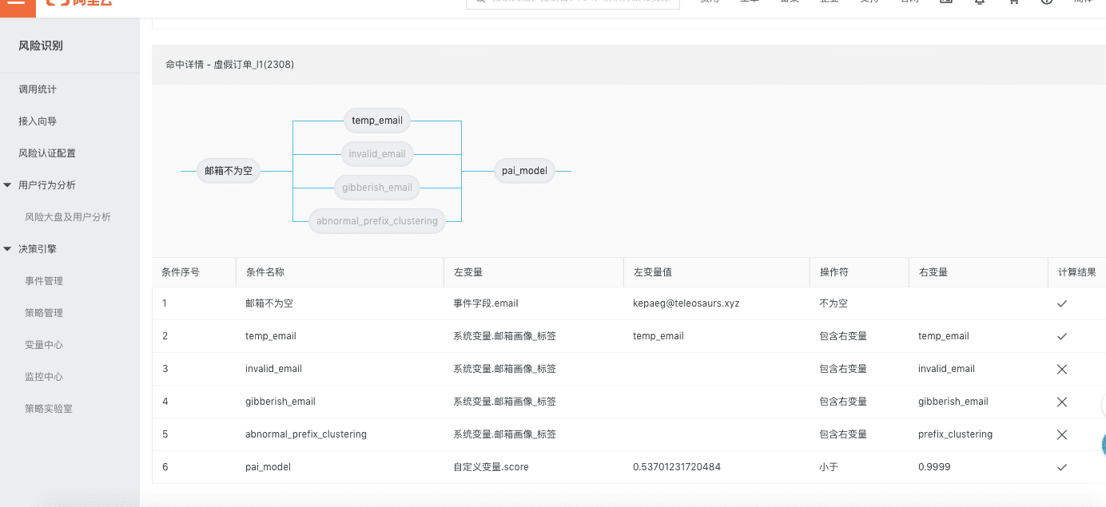Click the check mark result for row 1
Image resolution: width=1106 pixels, height=507 pixels.
pos(1061,303)
